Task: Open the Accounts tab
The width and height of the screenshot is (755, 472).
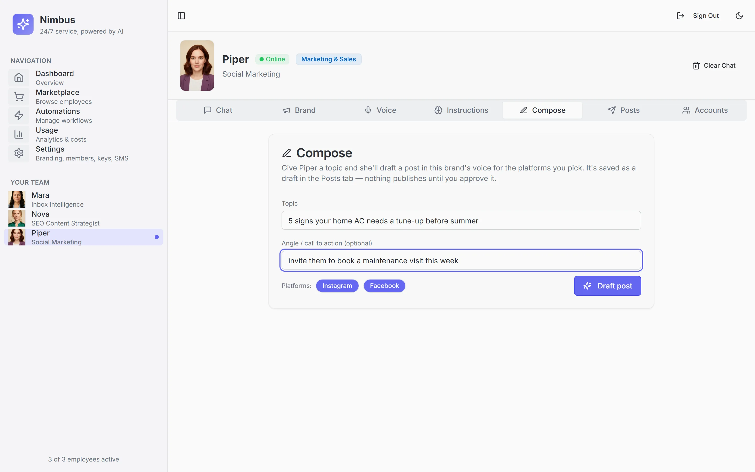Action: pyautogui.click(x=705, y=110)
